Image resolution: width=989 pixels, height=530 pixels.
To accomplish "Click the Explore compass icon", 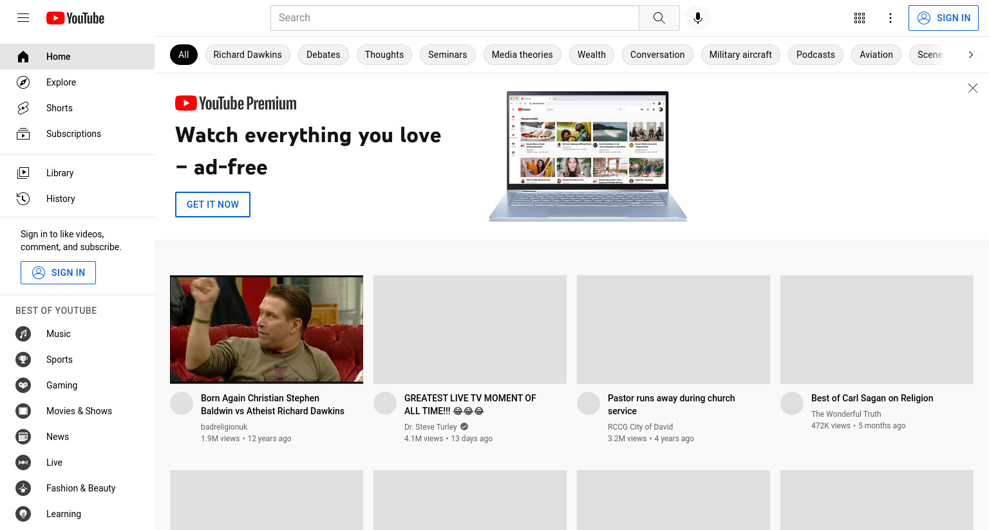I will click(x=23, y=82).
